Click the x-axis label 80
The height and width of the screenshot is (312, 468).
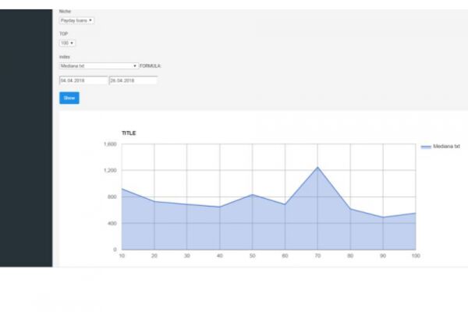350,256
